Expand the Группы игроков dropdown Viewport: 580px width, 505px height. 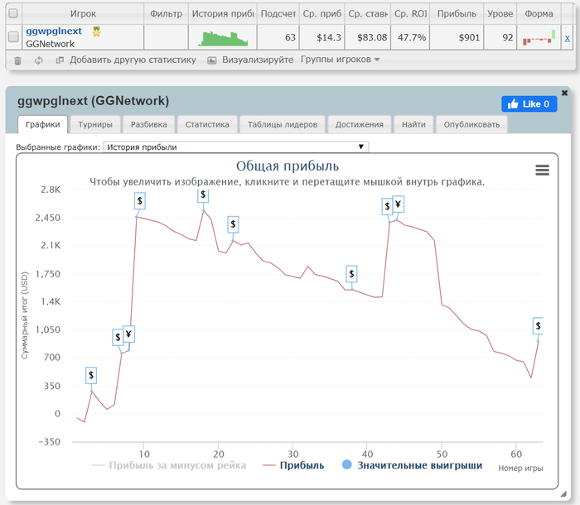[x=340, y=59]
